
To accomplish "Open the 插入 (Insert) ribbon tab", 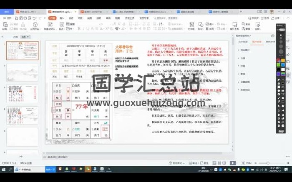I will 62,18.
